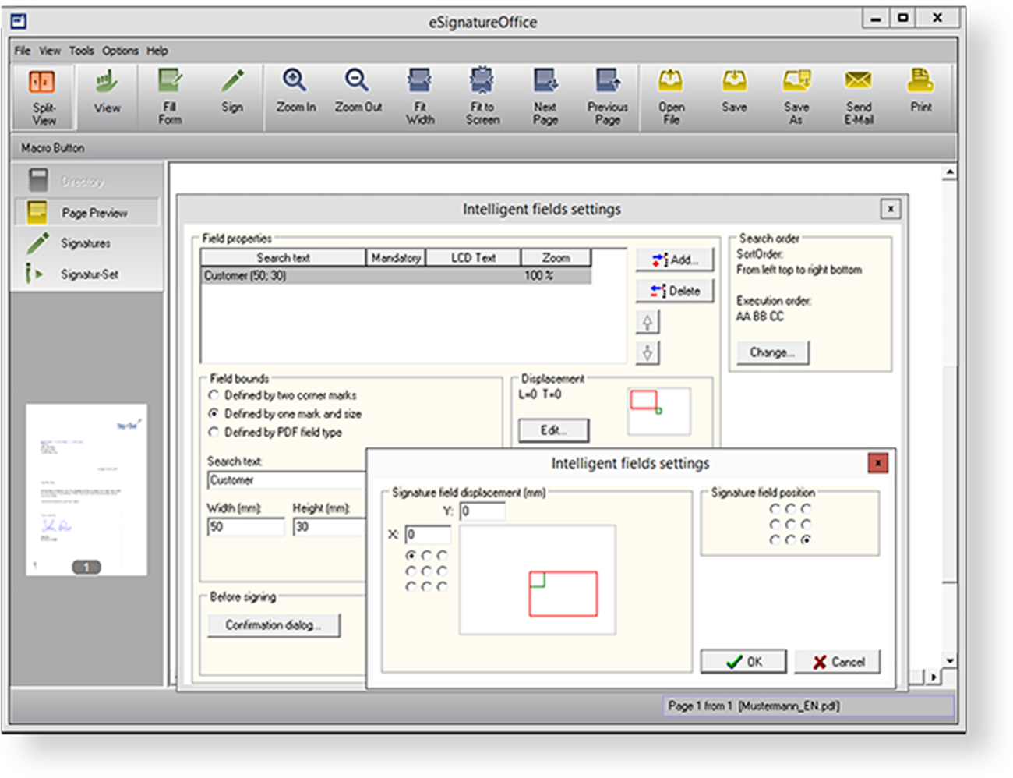Click the Width (mm) input field
The image size is (1013, 778).
245,527
